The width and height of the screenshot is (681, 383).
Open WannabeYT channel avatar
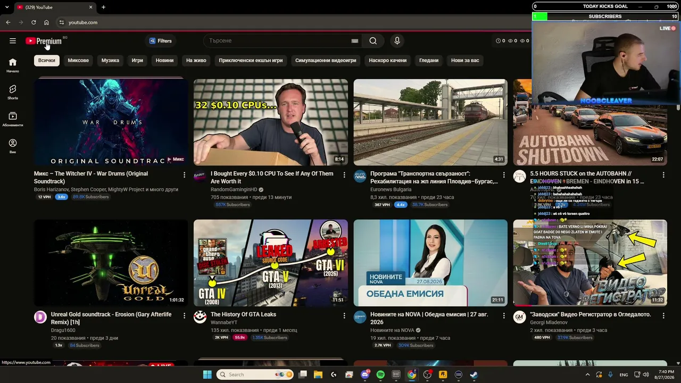tap(200, 317)
